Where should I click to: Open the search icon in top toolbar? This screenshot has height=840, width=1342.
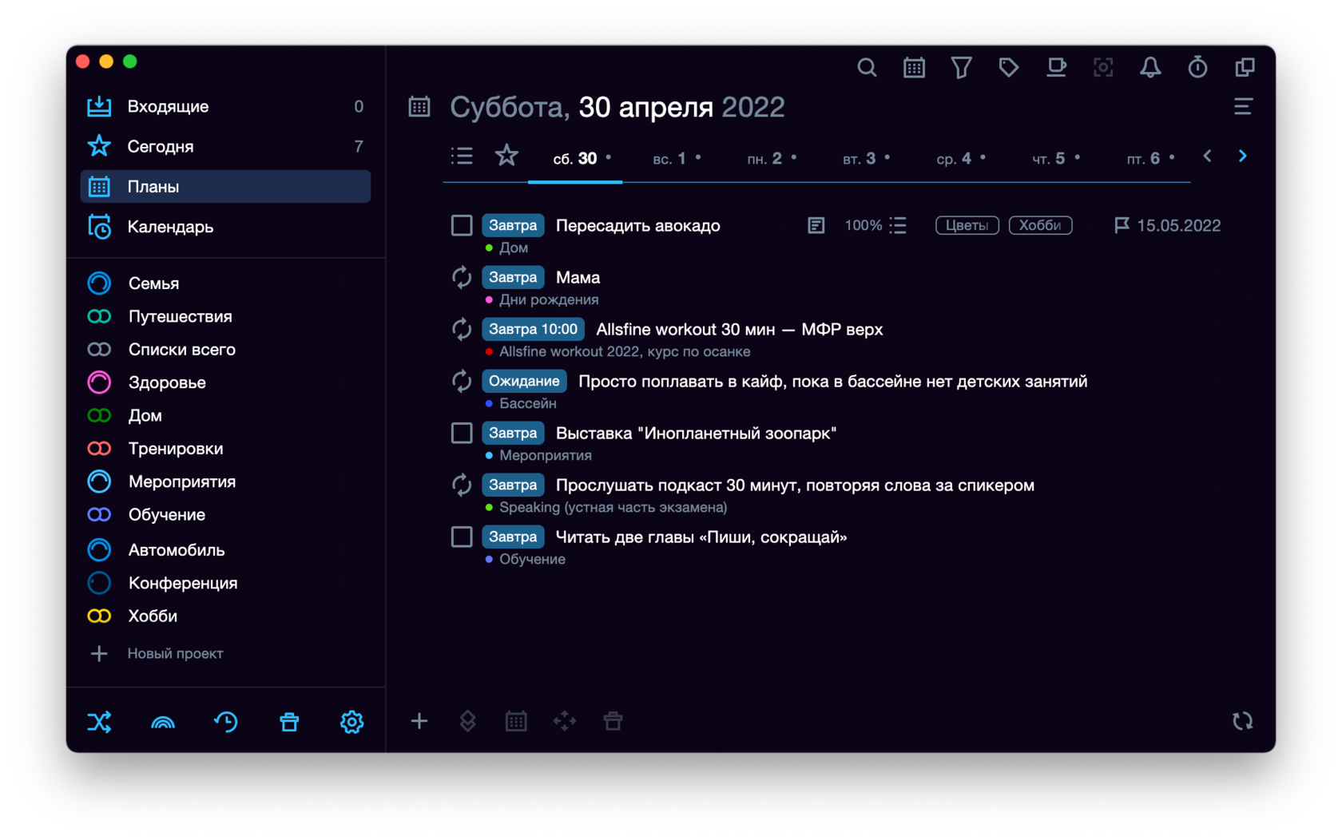tap(867, 68)
